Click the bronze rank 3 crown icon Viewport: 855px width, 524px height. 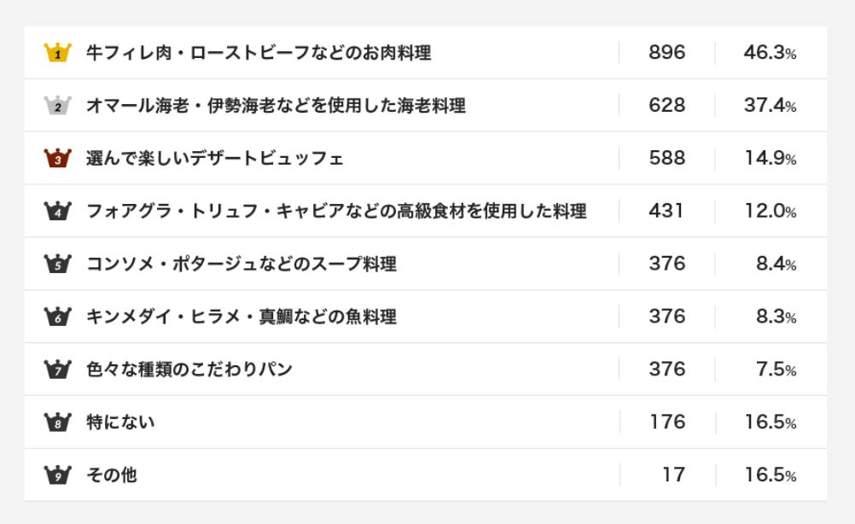pyautogui.click(x=57, y=159)
